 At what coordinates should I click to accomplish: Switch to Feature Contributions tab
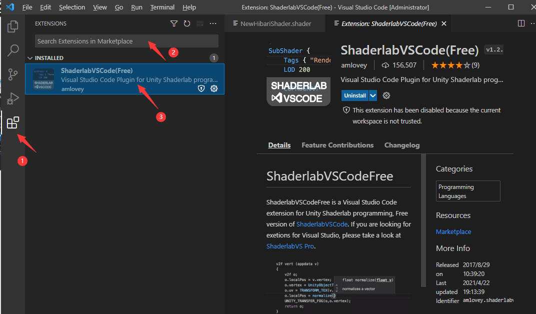(337, 145)
